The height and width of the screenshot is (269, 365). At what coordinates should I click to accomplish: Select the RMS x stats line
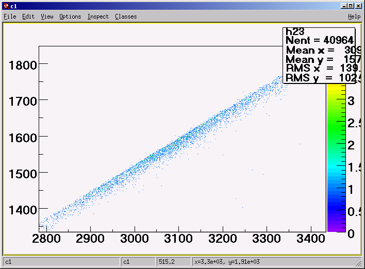point(323,69)
